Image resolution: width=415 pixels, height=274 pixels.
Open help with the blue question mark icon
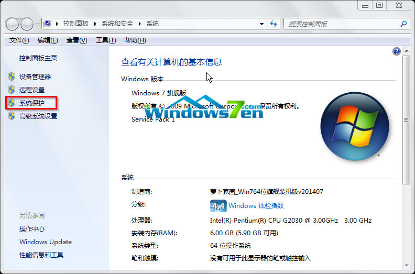pyautogui.click(x=397, y=51)
